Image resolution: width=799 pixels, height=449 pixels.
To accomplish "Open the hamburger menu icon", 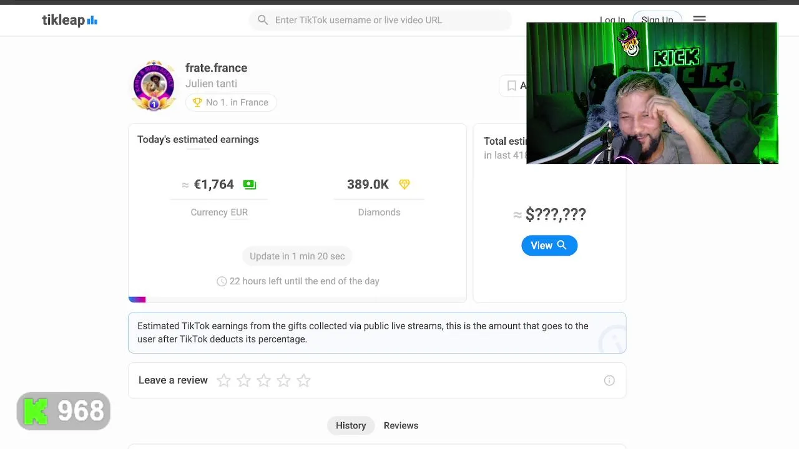I will 699,19.
